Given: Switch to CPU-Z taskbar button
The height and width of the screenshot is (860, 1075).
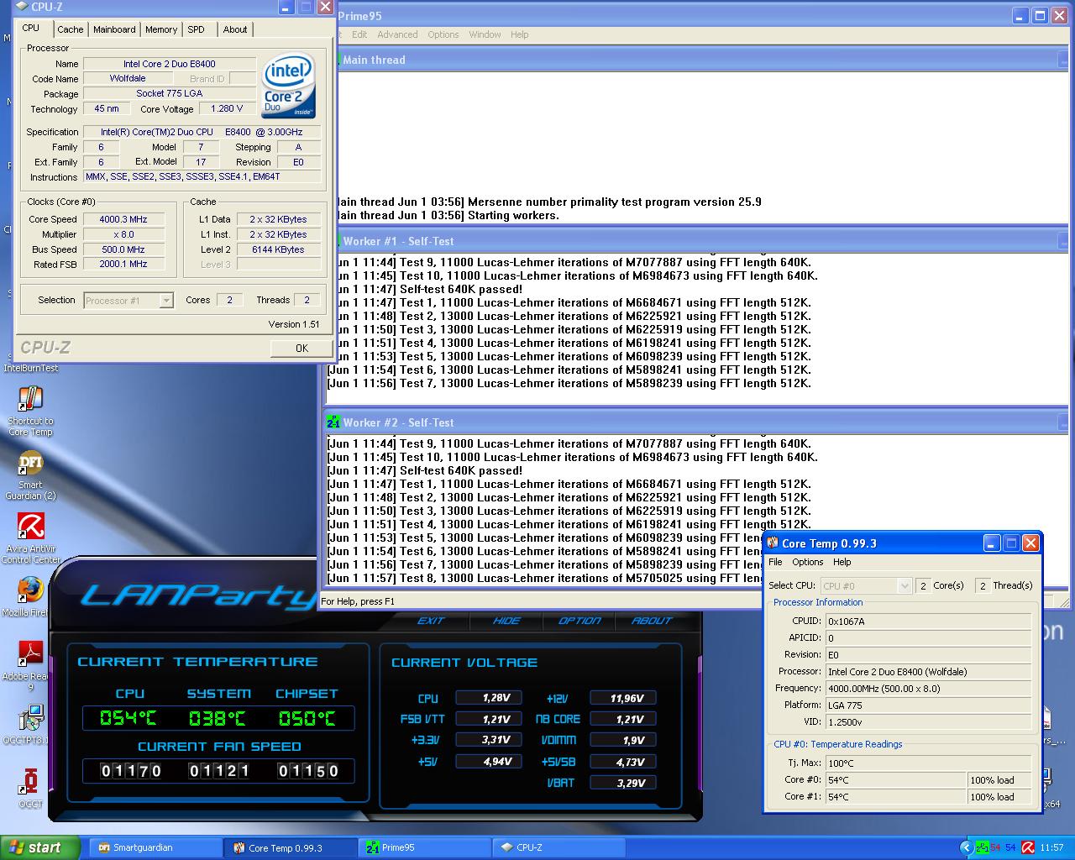Looking at the screenshot, I should [x=559, y=847].
